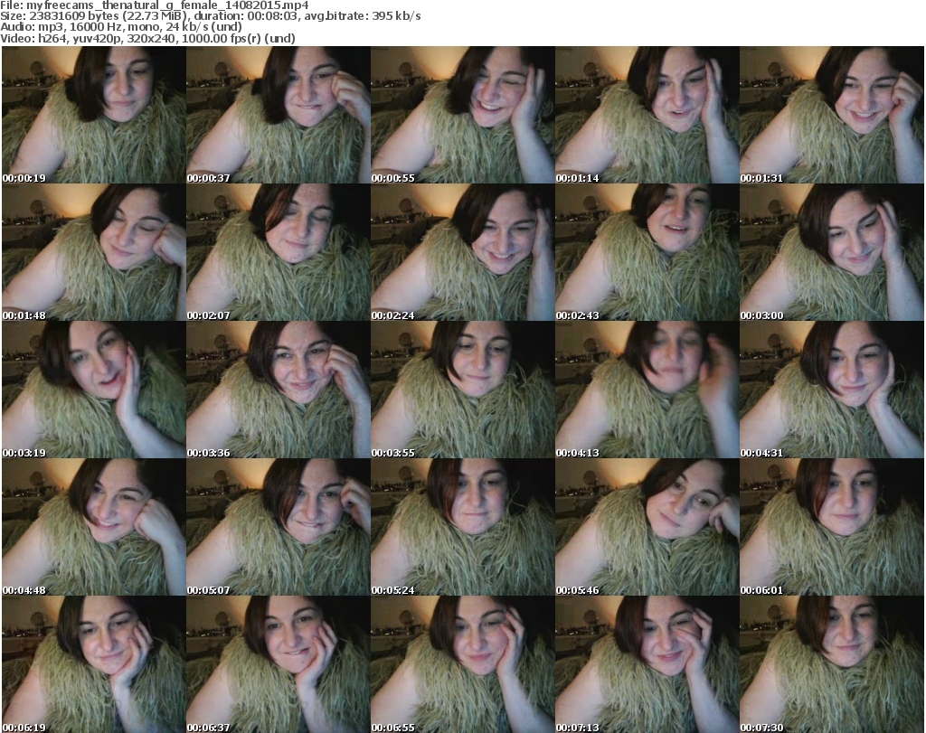Choose the frame at 00:05:24
This screenshot has height=733, width=926.
point(463,527)
